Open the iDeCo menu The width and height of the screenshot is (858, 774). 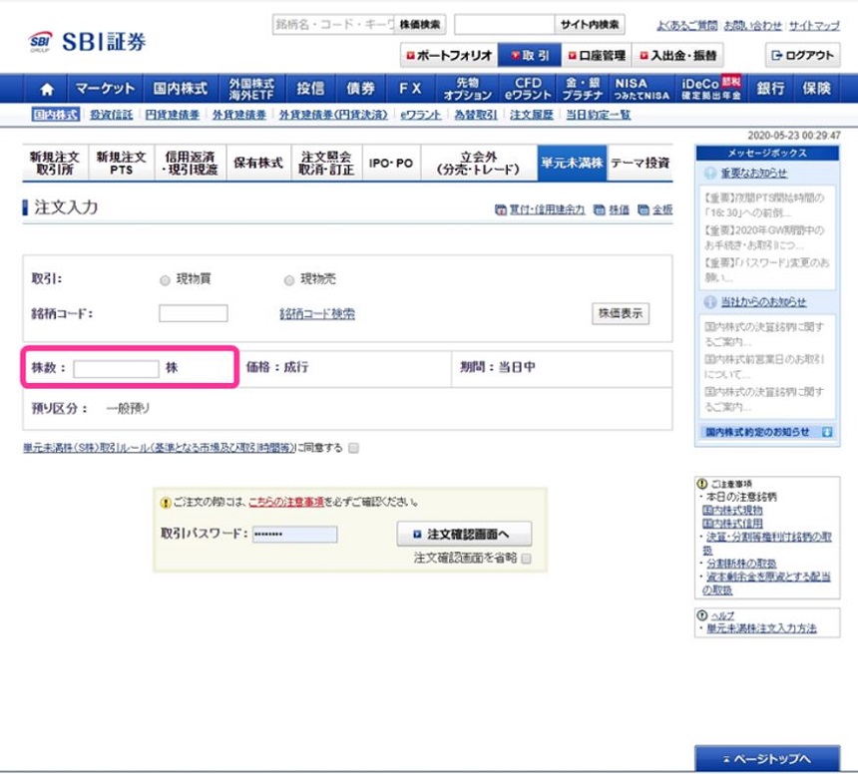pos(710,89)
